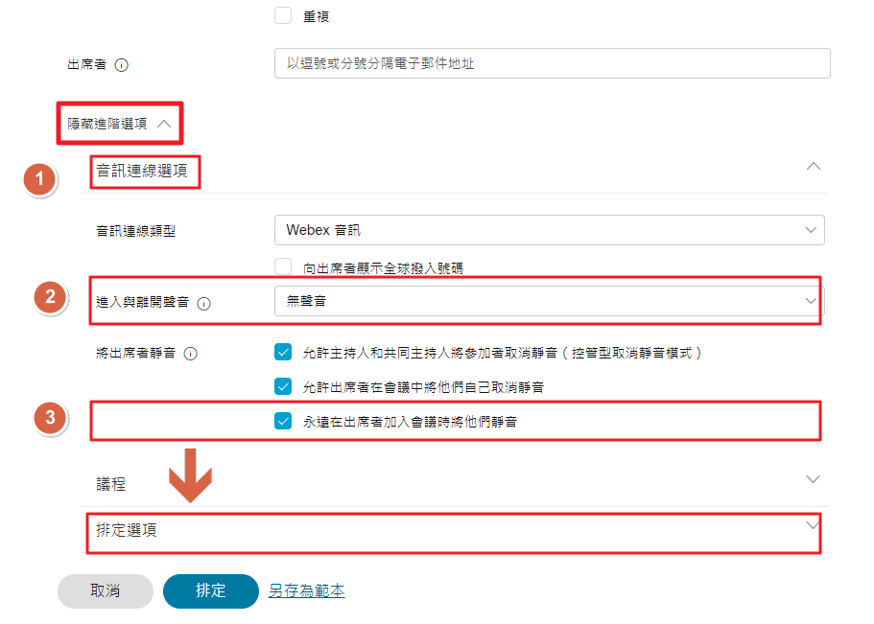Click the 音訊連線選項 section heading
Image resolution: width=874 pixels, height=624 pixels.
(x=148, y=173)
